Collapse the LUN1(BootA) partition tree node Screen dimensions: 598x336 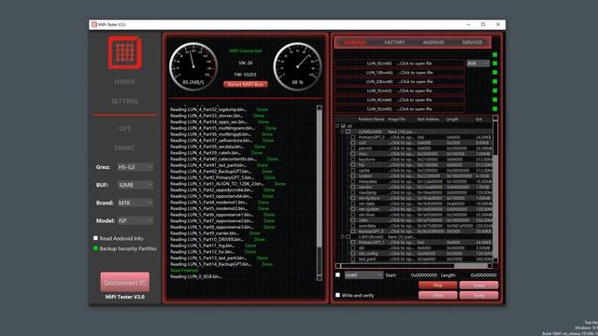[x=343, y=236]
